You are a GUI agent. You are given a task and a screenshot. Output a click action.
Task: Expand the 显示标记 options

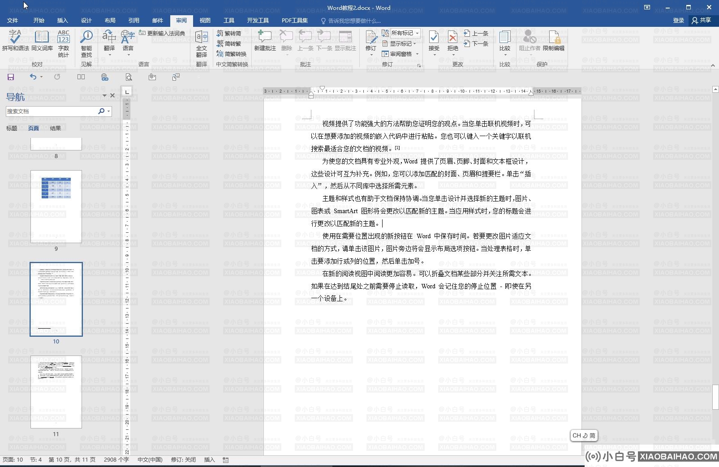click(400, 43)
